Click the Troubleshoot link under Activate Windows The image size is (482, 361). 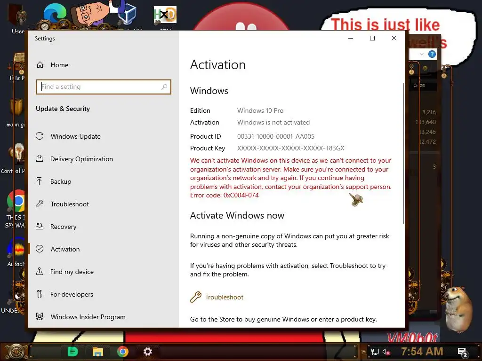pyautogui.click(x=224, y=297)
